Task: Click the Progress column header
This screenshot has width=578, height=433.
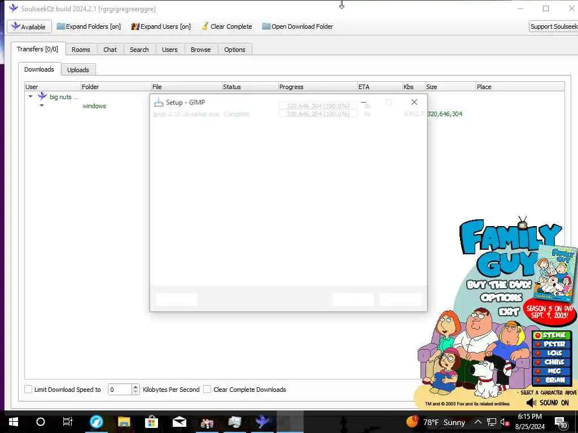Action: (x=318, y=87)
